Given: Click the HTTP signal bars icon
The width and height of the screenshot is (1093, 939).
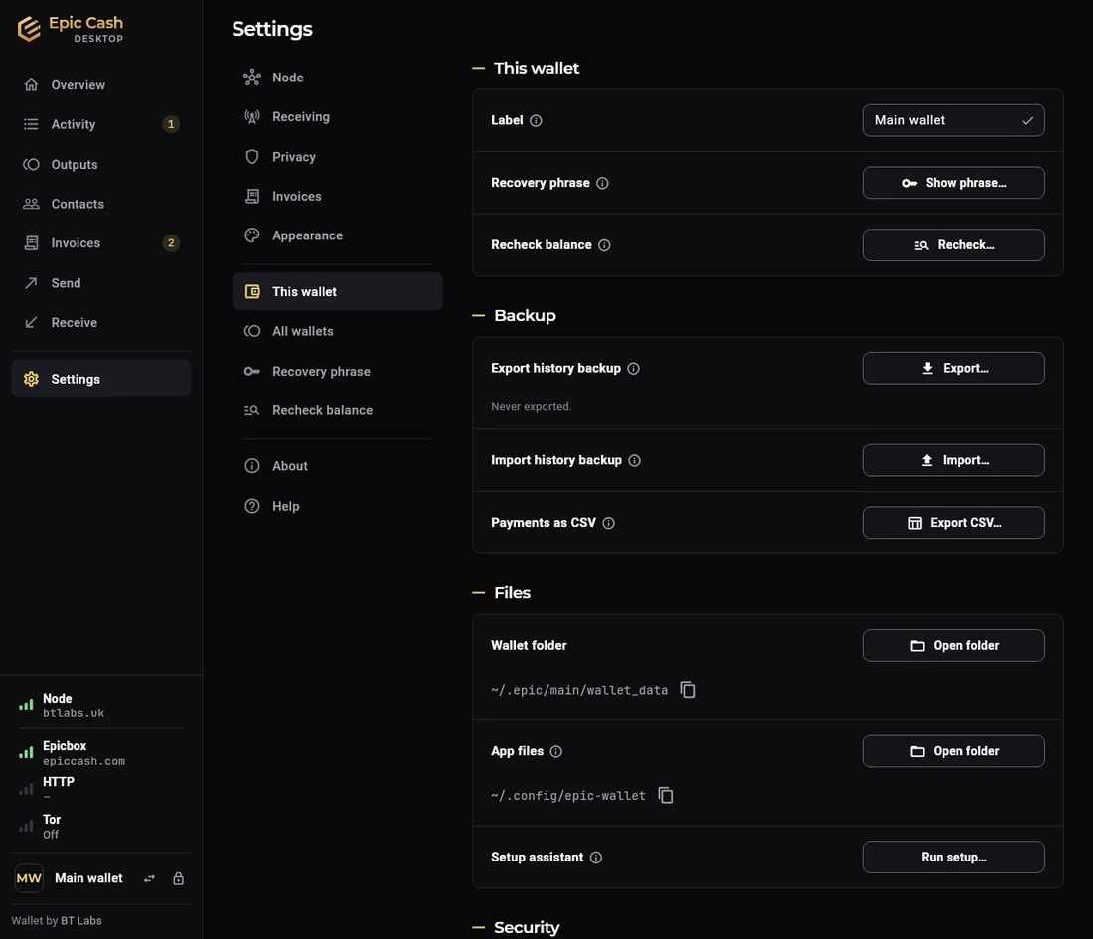Looking at the screenshot, I should (26, 789).
